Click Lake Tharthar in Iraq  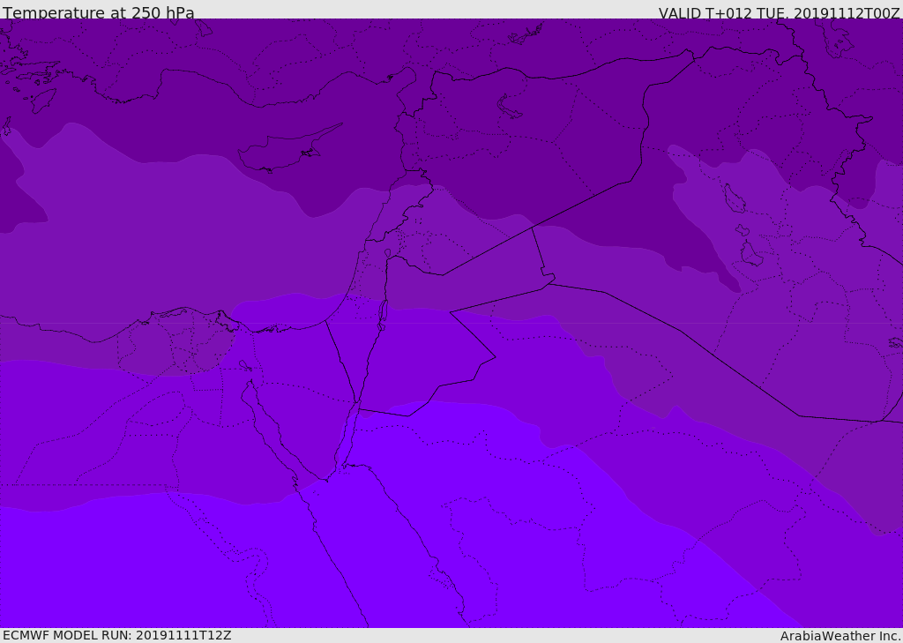(x=734, y=198)
